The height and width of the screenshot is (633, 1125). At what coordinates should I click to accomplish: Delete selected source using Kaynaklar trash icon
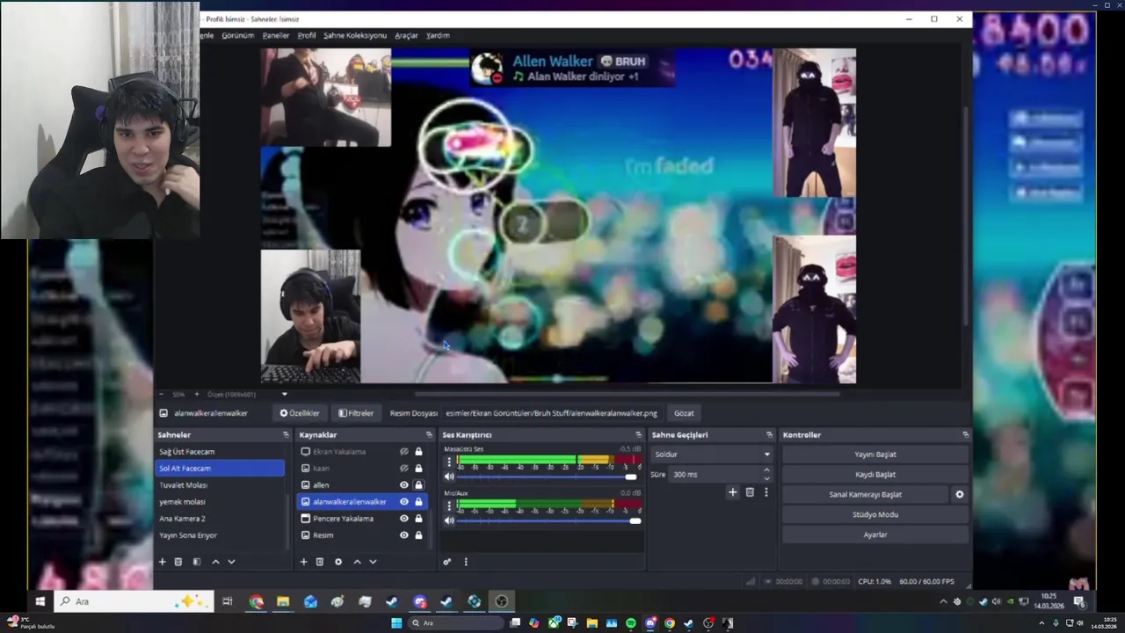(320, 562)
